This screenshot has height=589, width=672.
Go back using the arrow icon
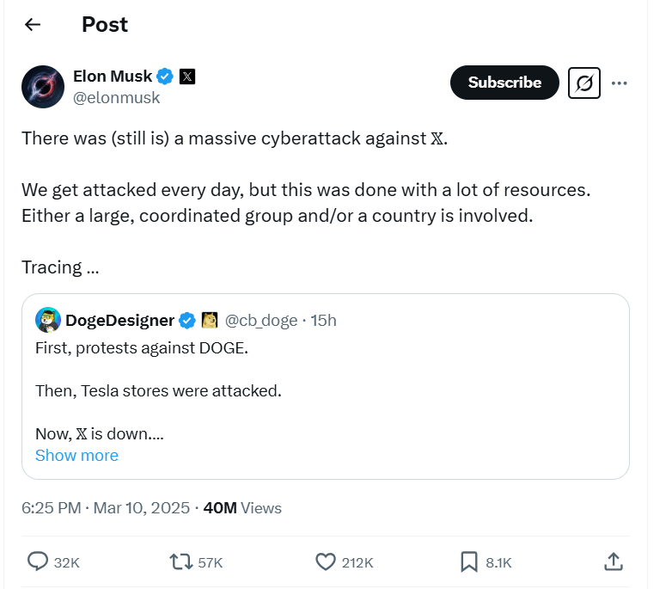point(33,25)
